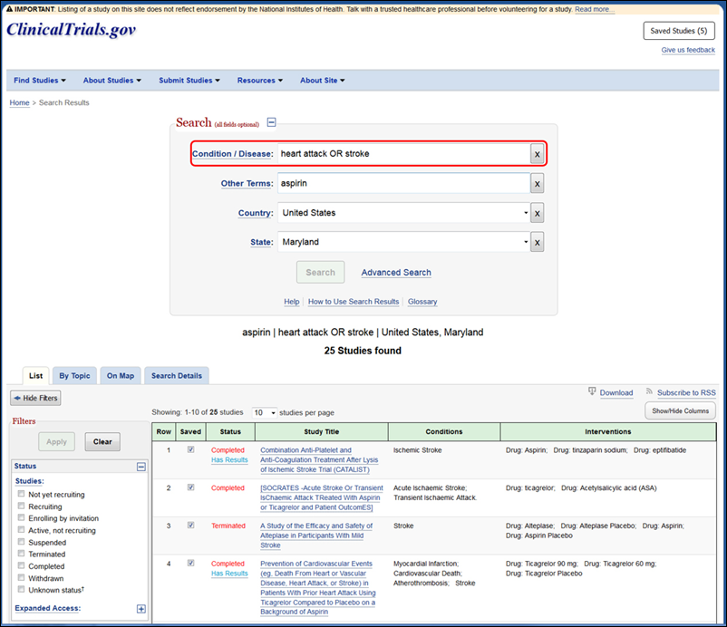Viewport: 727px width, 627px height.
Task: Toggle Active, not recruiting checkbox
Action: pyautogui.click(x=22, y=529)
